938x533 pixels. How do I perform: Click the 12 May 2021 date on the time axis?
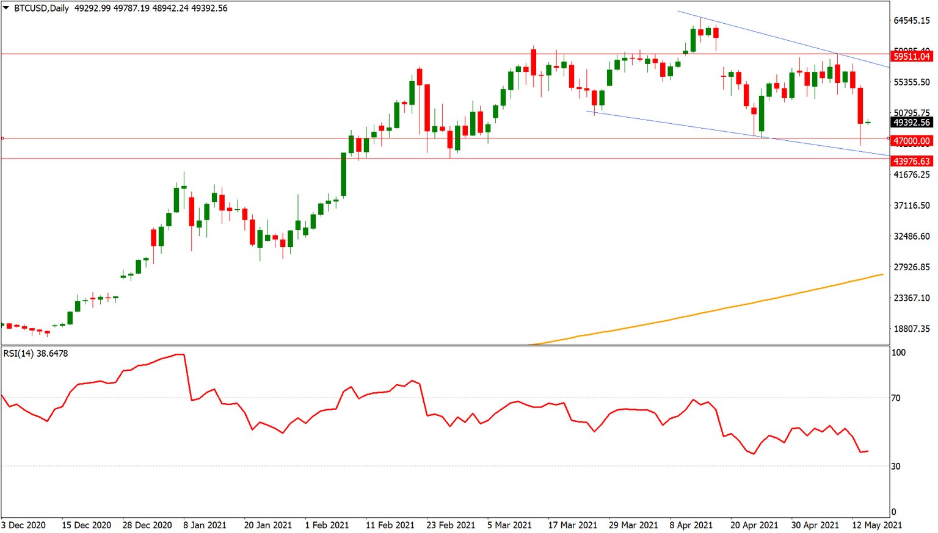[x=877, y=525]
